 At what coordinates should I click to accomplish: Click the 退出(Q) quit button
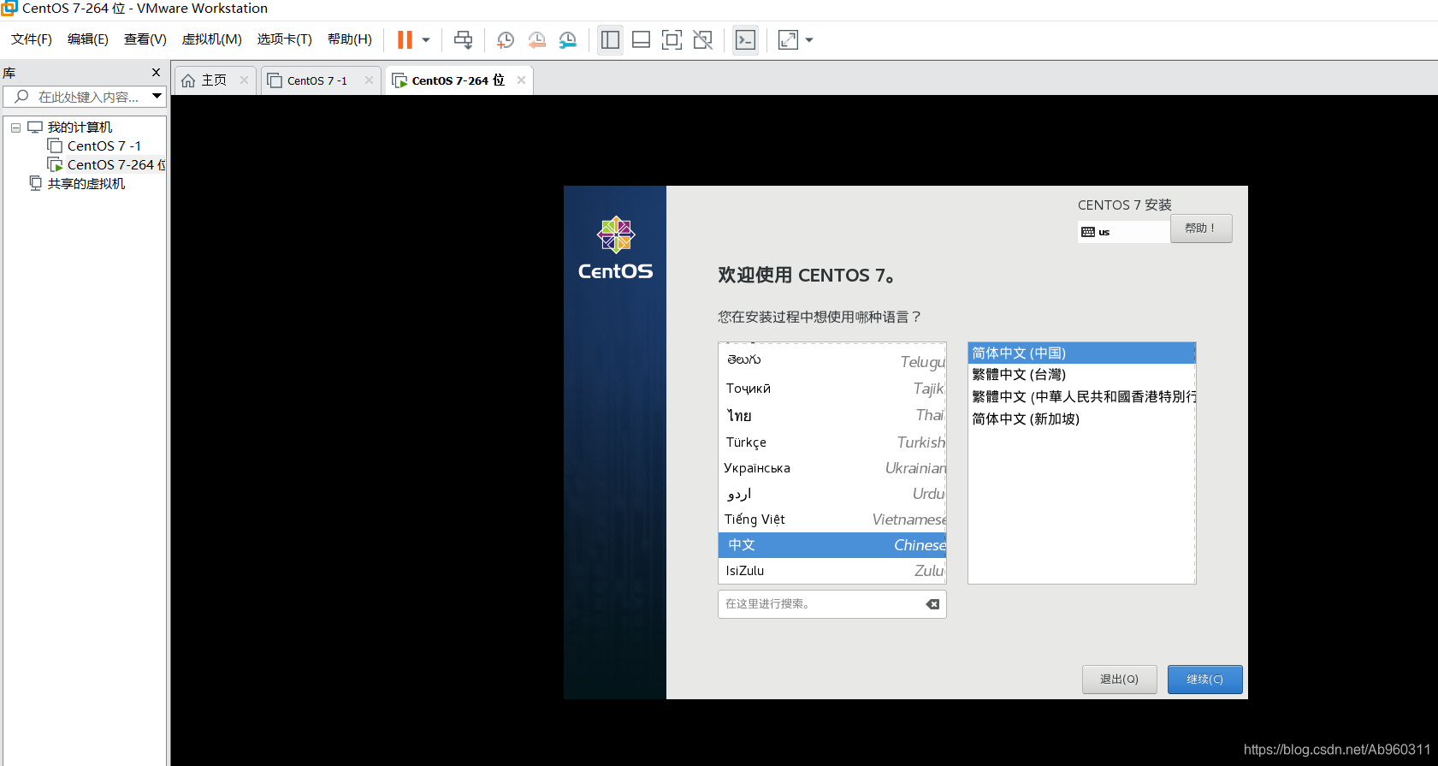[1119, 680]
